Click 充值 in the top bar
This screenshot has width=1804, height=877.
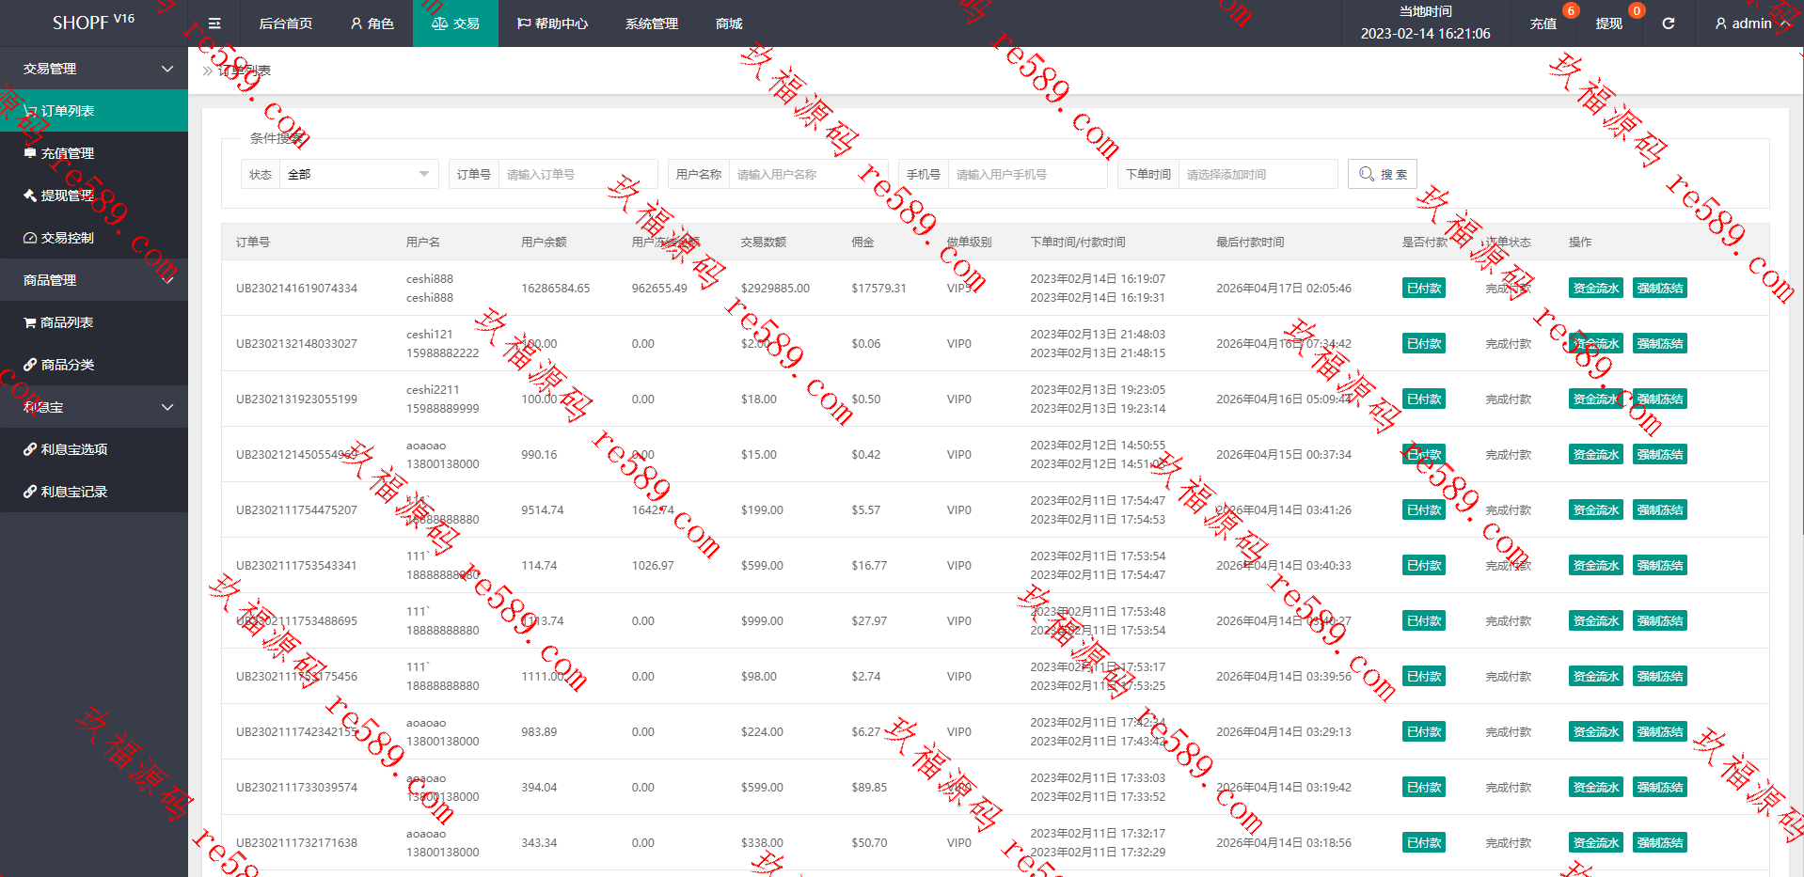tap(1543, 23)
